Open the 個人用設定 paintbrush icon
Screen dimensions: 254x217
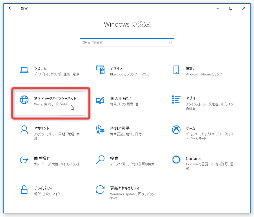100,100
